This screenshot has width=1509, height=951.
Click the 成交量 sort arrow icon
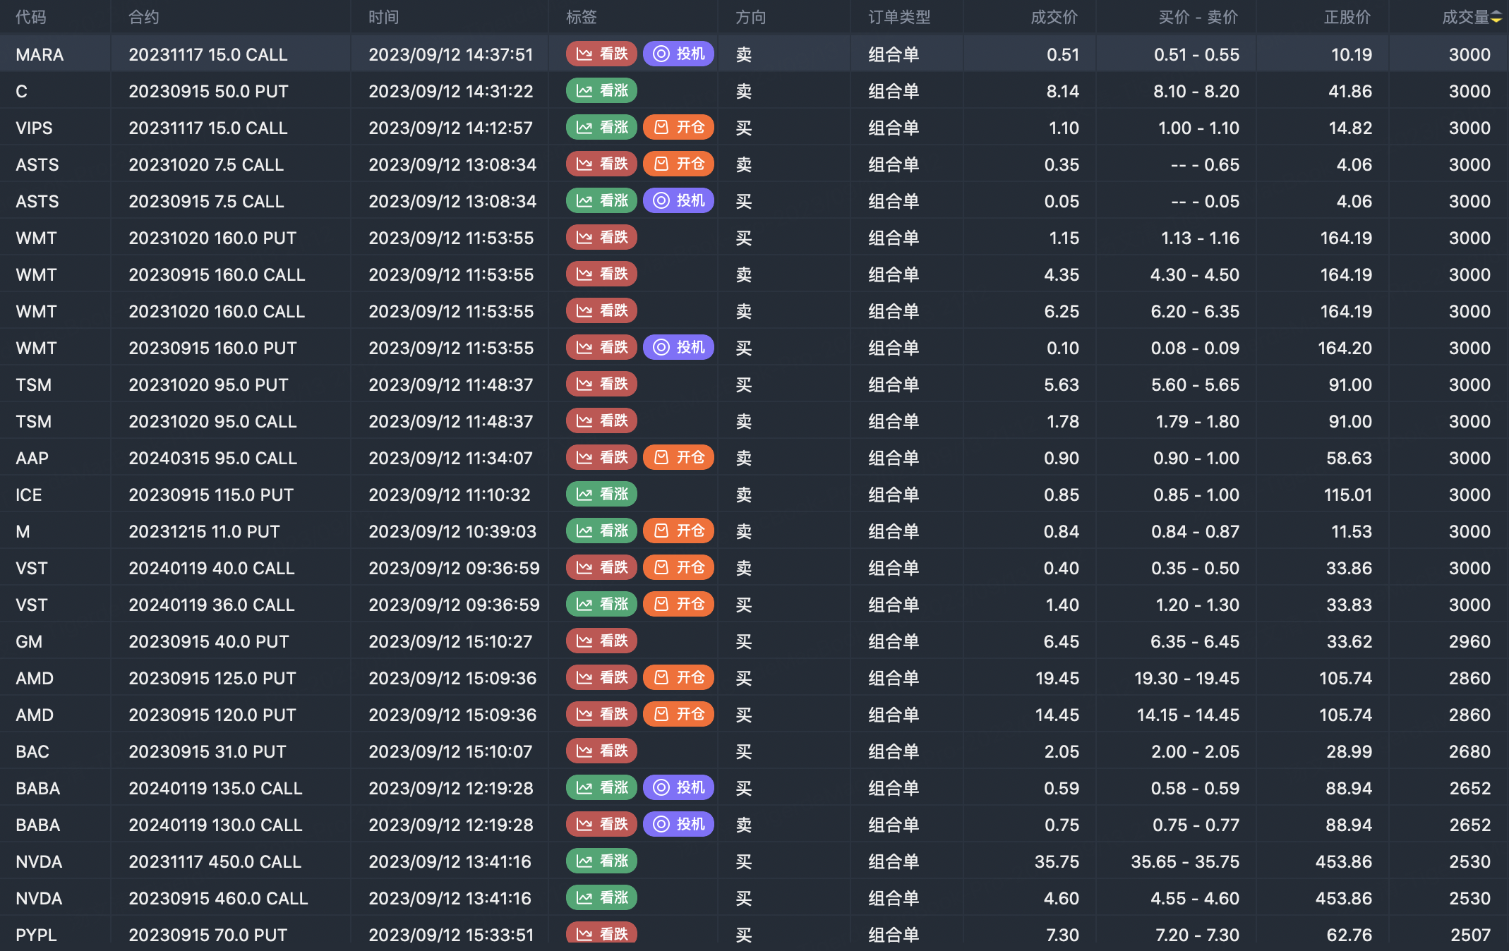point(1496,18)
